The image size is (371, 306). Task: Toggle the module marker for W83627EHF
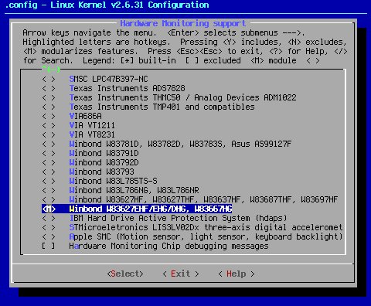tap(49, 209)
